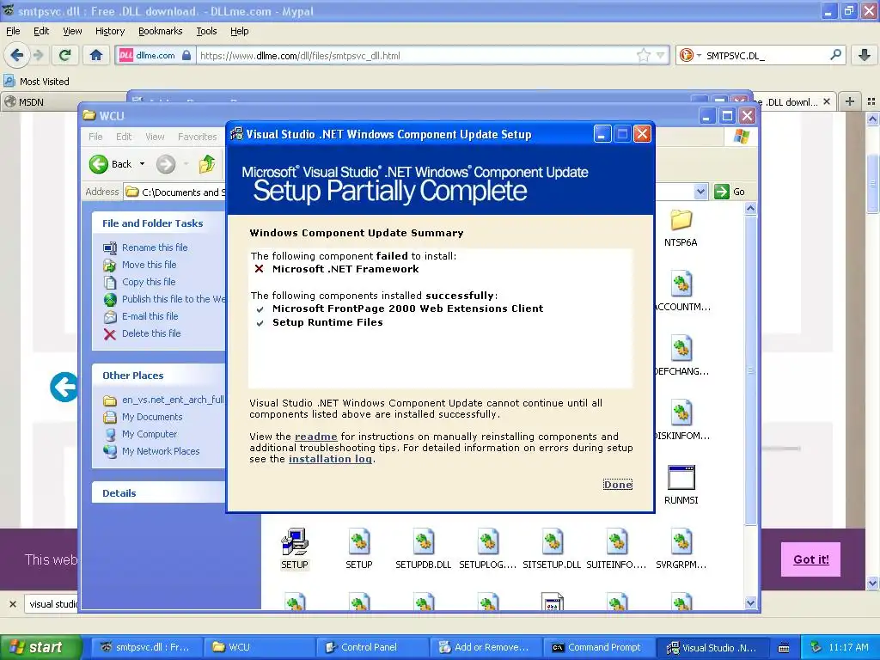
Task: Open the browser Tools menu
Action: pyautogui.click(x=206, y=31)
